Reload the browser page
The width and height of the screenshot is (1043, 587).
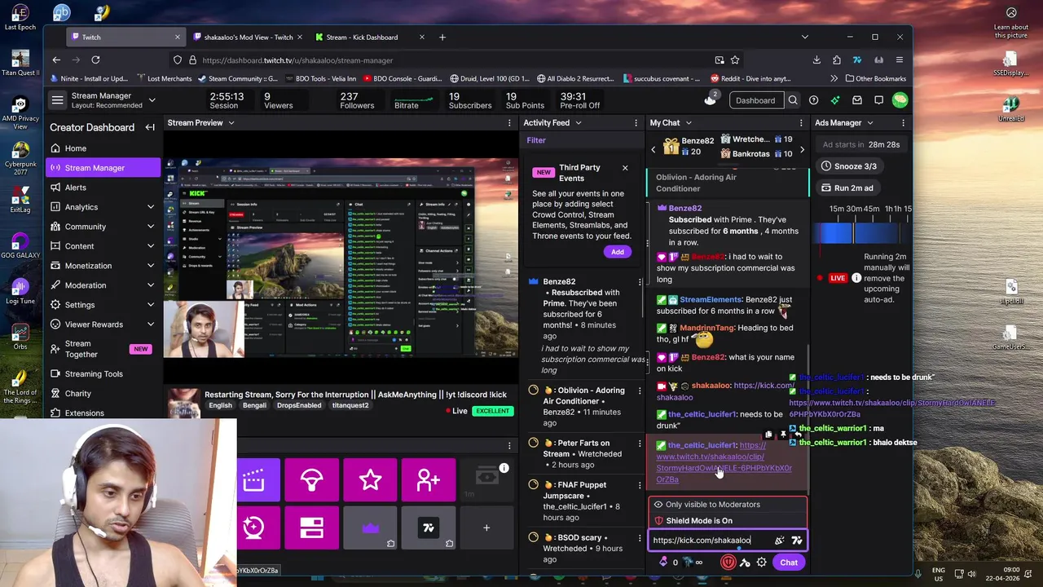click(x=95, y=60)
